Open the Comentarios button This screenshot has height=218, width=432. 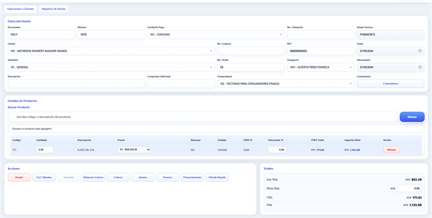(390, 84)
